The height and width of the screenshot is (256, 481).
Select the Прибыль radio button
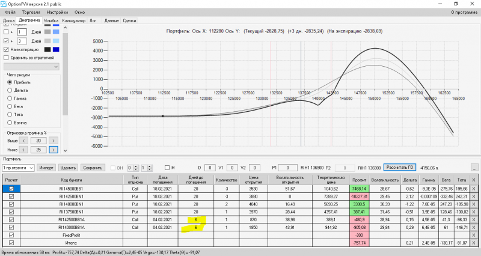pyautogui.click(x=10, y=82)
